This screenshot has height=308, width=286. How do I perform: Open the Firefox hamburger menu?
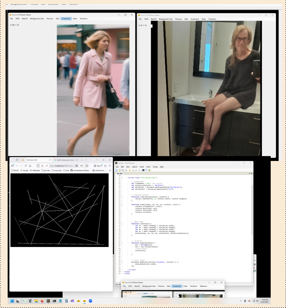[110, 165]
